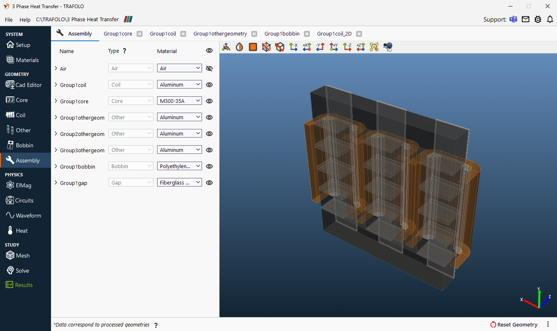Click the colored stripes logo icon

128,19
